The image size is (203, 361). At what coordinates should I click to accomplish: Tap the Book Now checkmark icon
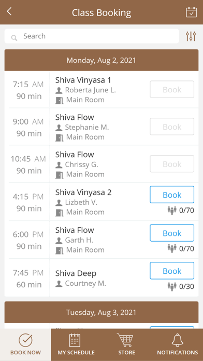25,340
